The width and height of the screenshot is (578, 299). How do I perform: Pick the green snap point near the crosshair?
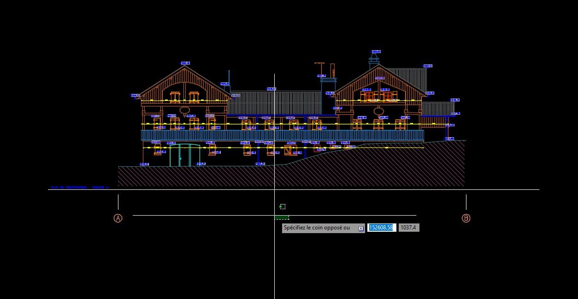click(x=280, y=207)
